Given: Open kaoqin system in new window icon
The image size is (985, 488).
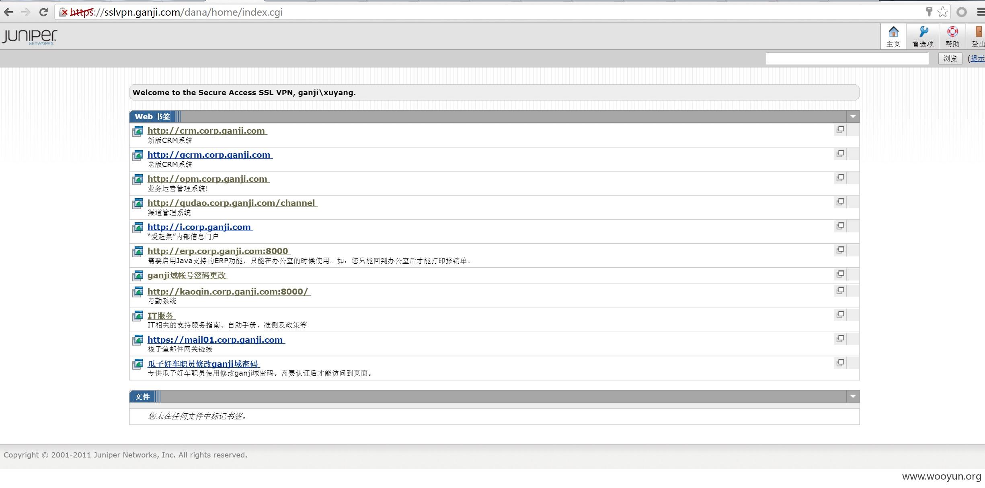Looking at the screenshot, I should click(840, 291).
